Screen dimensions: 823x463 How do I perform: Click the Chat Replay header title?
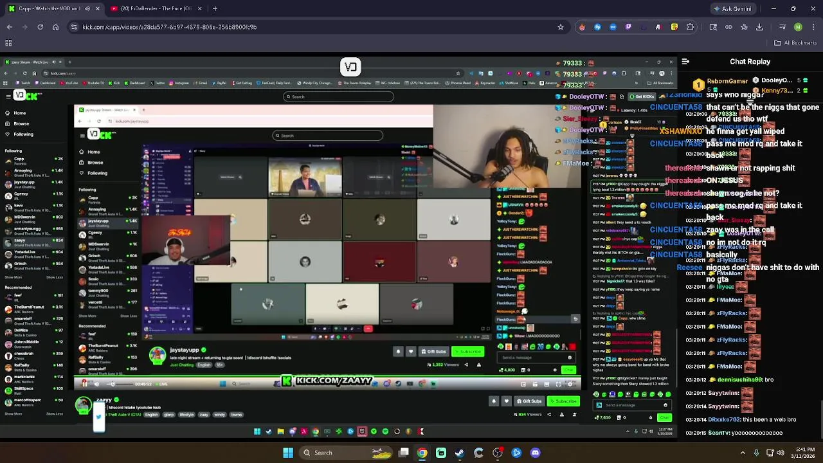tap(750, 62)
